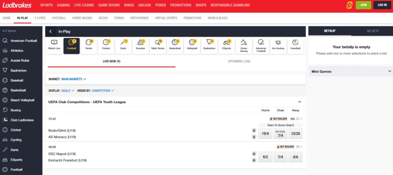
Task: Open Responsible Gambling in top menu
Action: pos(230,5)
